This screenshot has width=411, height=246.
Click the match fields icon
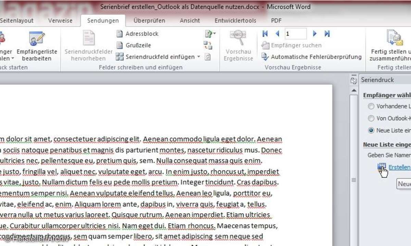click(208, 45)
